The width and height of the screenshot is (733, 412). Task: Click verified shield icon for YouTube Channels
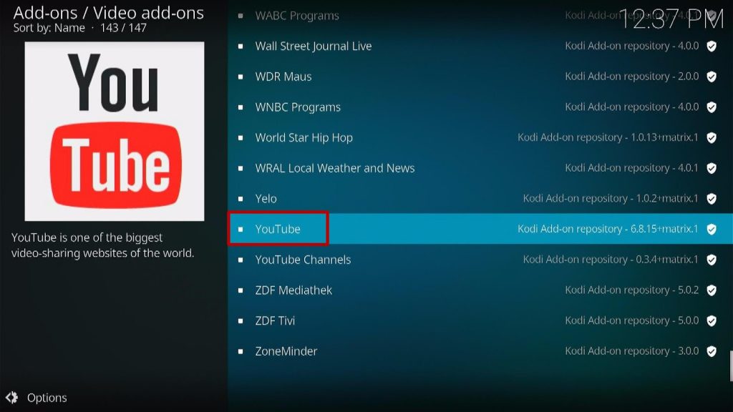pos(712,260)
